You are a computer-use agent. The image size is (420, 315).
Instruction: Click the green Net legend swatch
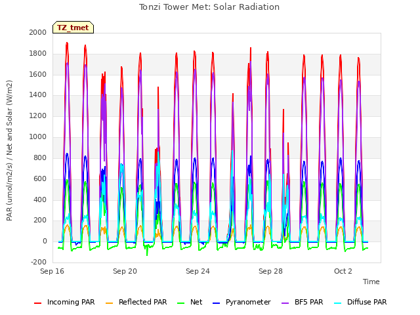[181, 303]
